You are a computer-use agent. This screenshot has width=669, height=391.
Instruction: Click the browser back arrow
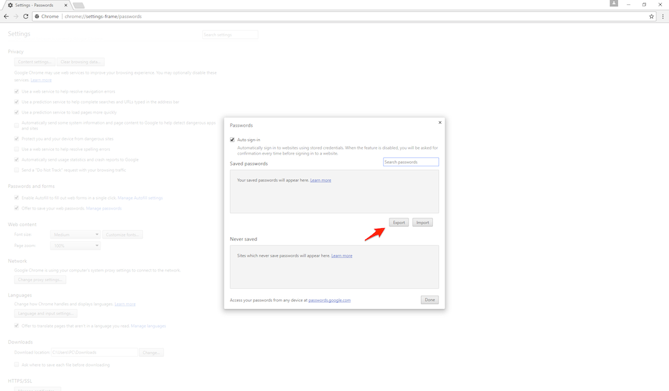point(6,16)
